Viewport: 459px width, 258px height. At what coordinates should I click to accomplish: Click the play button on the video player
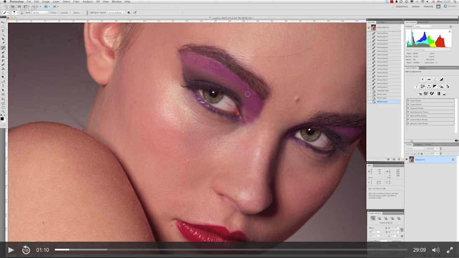12,250
